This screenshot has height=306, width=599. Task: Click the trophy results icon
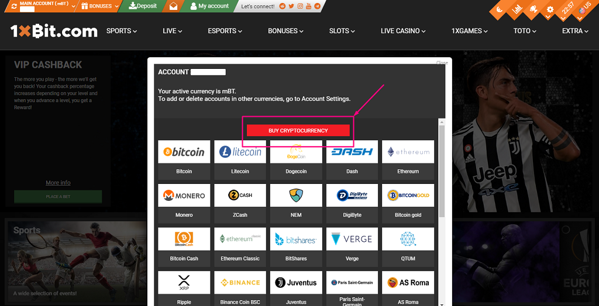533,9
